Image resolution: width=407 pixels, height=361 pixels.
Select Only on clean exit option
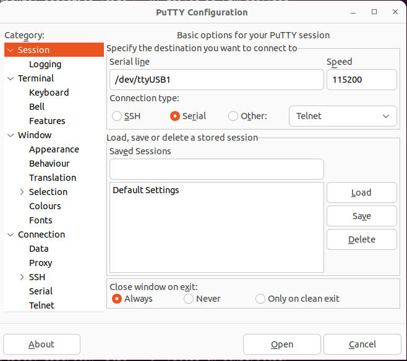point(260,299)
